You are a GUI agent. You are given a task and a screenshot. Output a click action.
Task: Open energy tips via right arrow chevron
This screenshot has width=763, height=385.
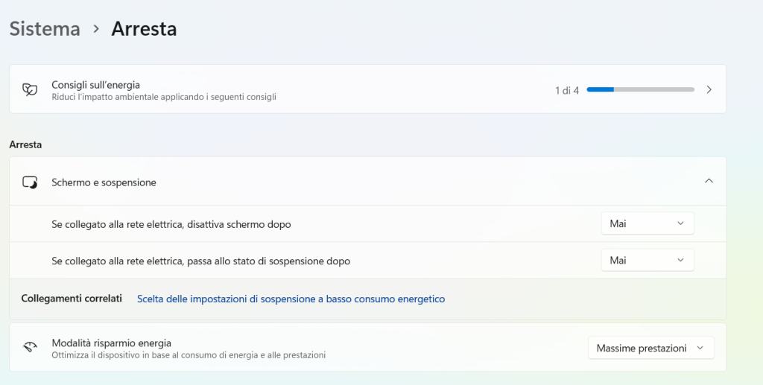(x=709, y=90)
